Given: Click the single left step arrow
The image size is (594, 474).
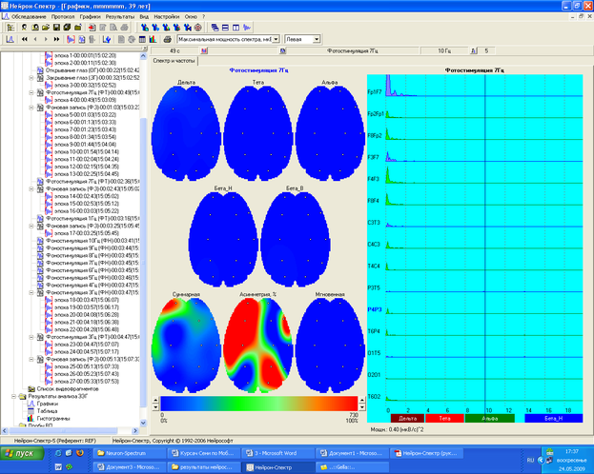Looking at the screenshot, I should pos(35,39).
